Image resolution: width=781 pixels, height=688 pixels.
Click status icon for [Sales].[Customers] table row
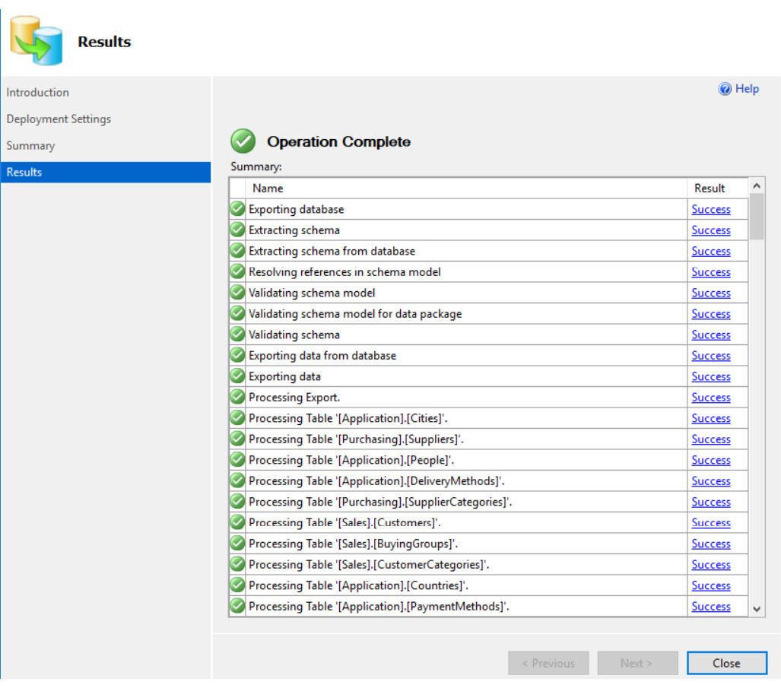pyautogui.click(x=237, y=523)
